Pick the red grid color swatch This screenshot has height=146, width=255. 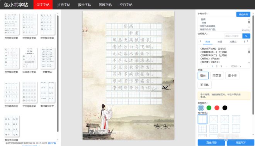[217, 108]
